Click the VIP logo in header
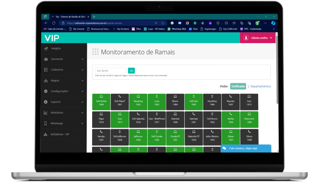 tap(52, 38)
